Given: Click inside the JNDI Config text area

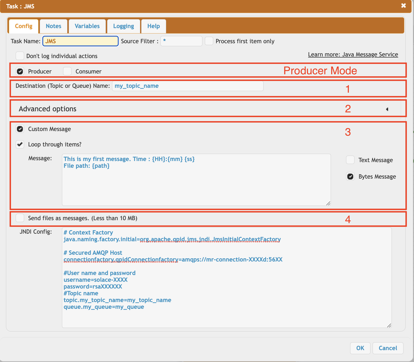Looking at the screenshot, I should 227,278.
